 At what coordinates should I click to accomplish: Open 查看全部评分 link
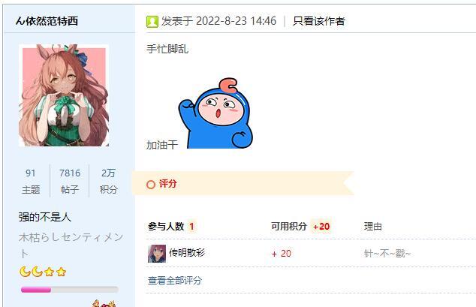pyautogui.click(x=175, y=280)
